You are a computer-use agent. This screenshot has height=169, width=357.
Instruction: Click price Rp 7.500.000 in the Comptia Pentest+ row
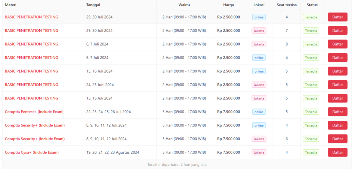pyautogui.click(x=228, y=112)
